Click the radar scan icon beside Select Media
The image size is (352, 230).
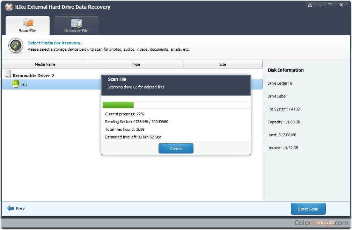click(16, 45)
